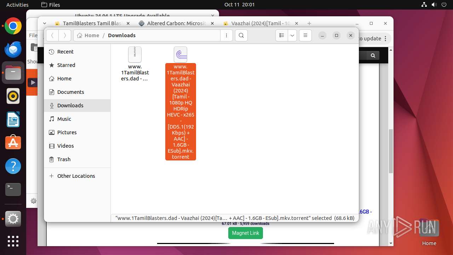This screenshot has width=453, height=255.
Task: Close the Vaazhai Chrome tab
Action: click(x=297, y=23)
